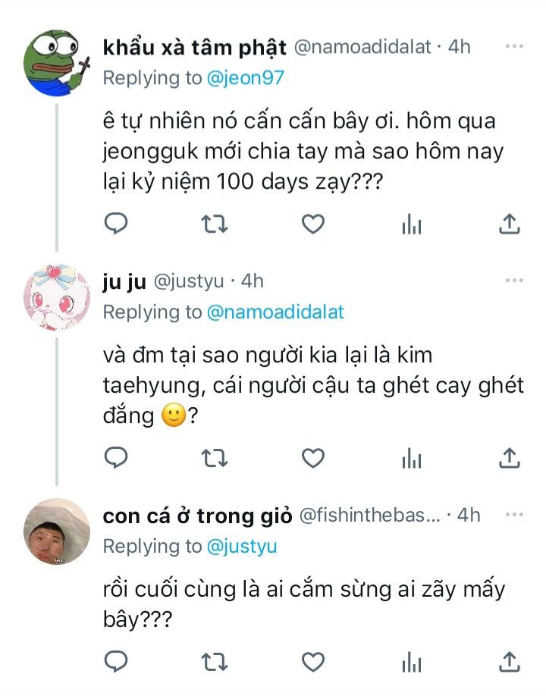Open the @namoadidalat reply mention link

(275, 312)
